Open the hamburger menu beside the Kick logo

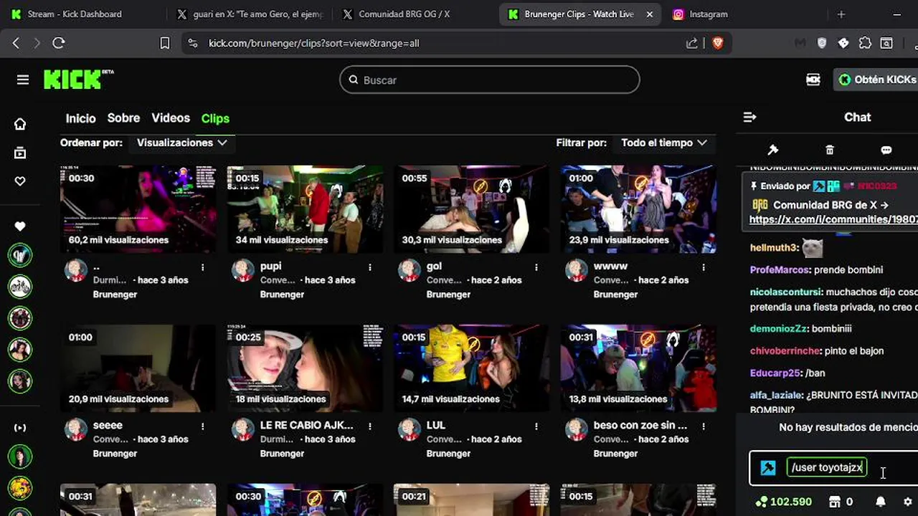(23, 80)
